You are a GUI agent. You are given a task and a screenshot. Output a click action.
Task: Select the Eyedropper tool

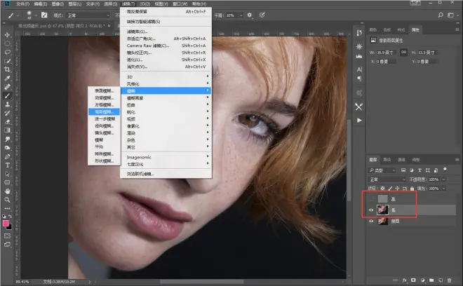tap(8, 79)
